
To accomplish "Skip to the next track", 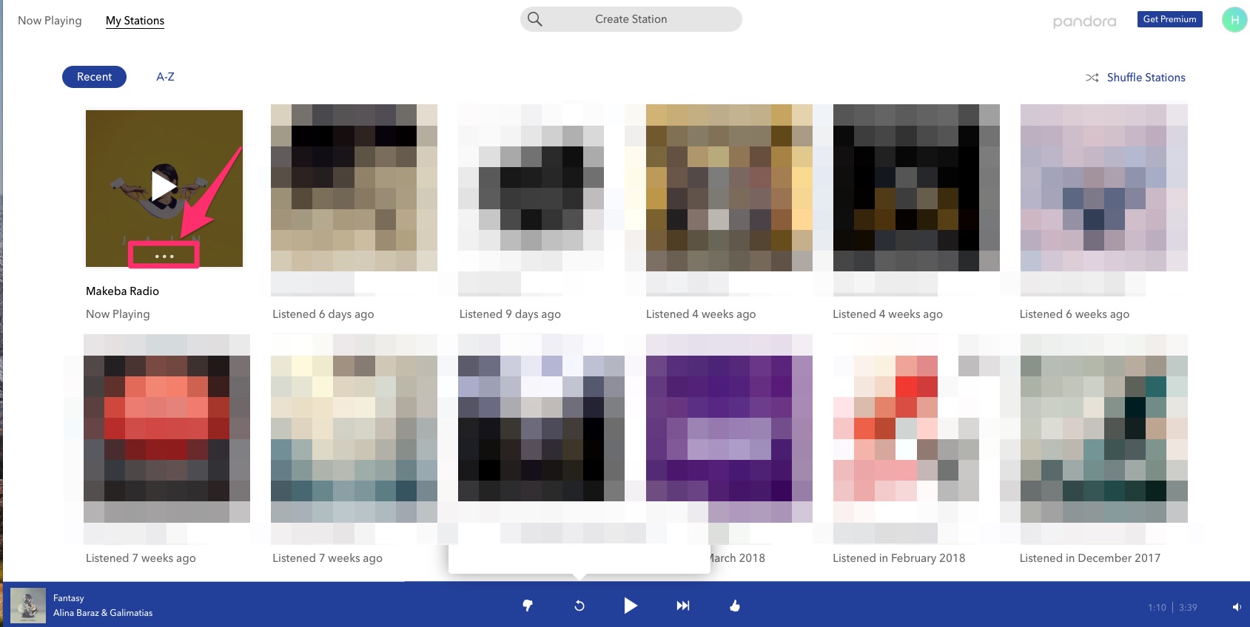I will pyautogui.click(x=683, y=606).
